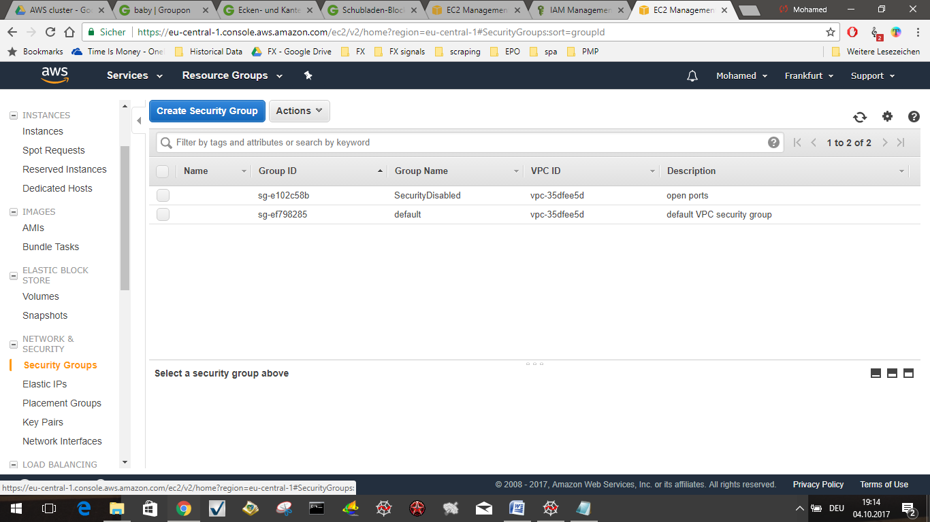Go to last page of results
This screenshot has height=522, width=930.
901,142
